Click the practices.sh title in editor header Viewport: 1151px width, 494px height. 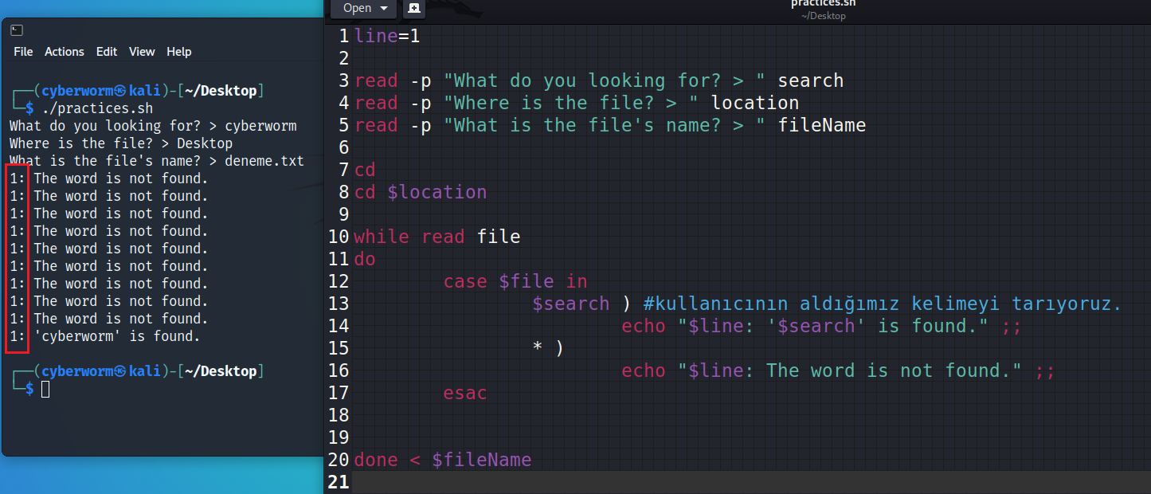tap(823, 3)
